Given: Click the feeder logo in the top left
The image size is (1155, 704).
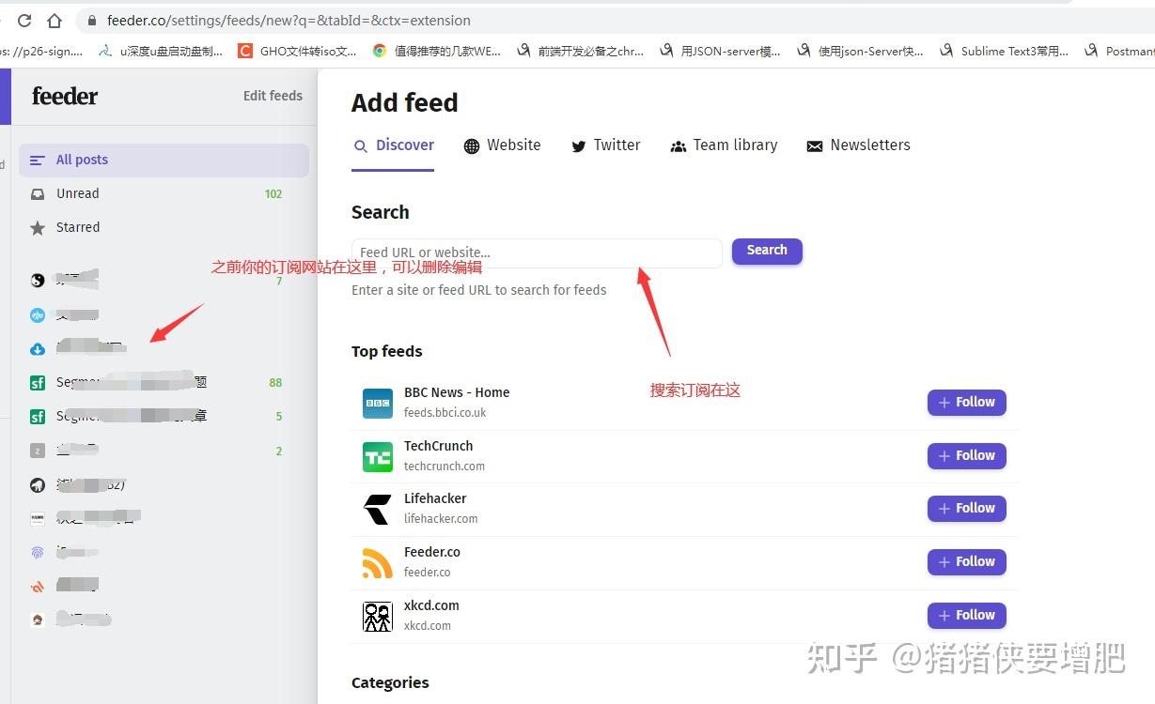Looking at the screenshot, I should pyautogui.click(x=63, y=96).
